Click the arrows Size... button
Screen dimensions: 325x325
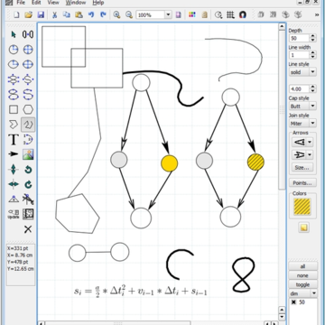pyautogui.click(x=302, y=168)
